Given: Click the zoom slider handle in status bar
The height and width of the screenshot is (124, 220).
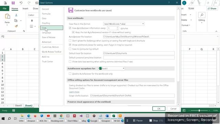Looking at the screenshot, I should (x=199, y=111).
